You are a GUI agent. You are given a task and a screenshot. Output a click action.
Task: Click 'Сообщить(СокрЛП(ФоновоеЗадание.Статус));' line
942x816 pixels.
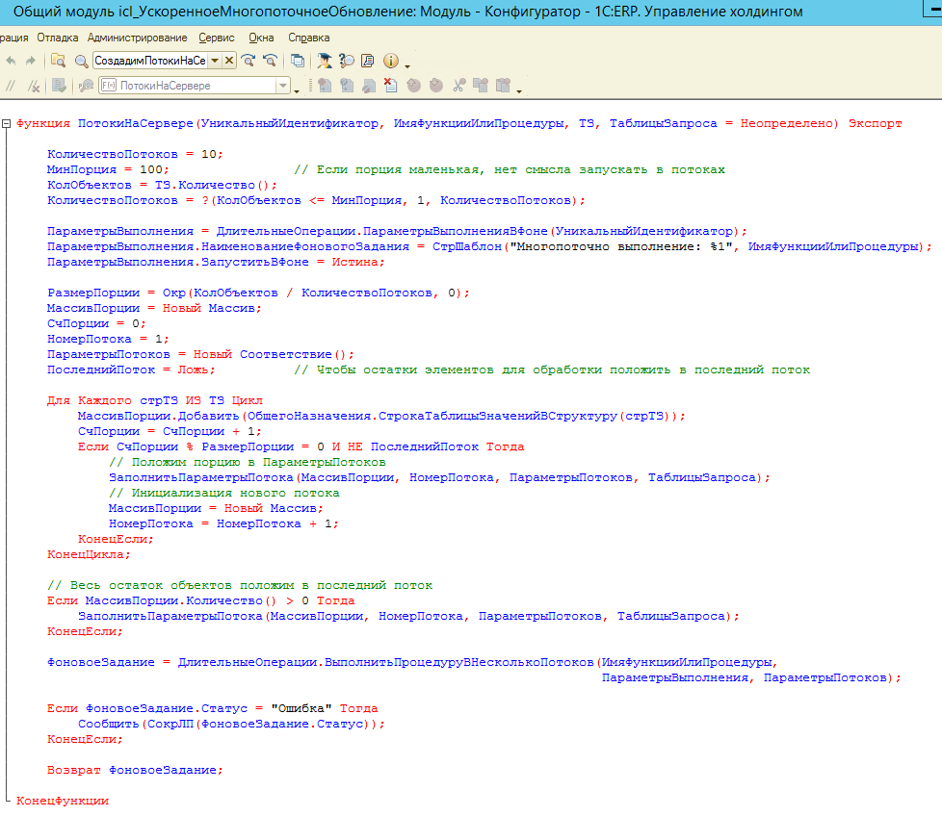click(x=231, y=725)
